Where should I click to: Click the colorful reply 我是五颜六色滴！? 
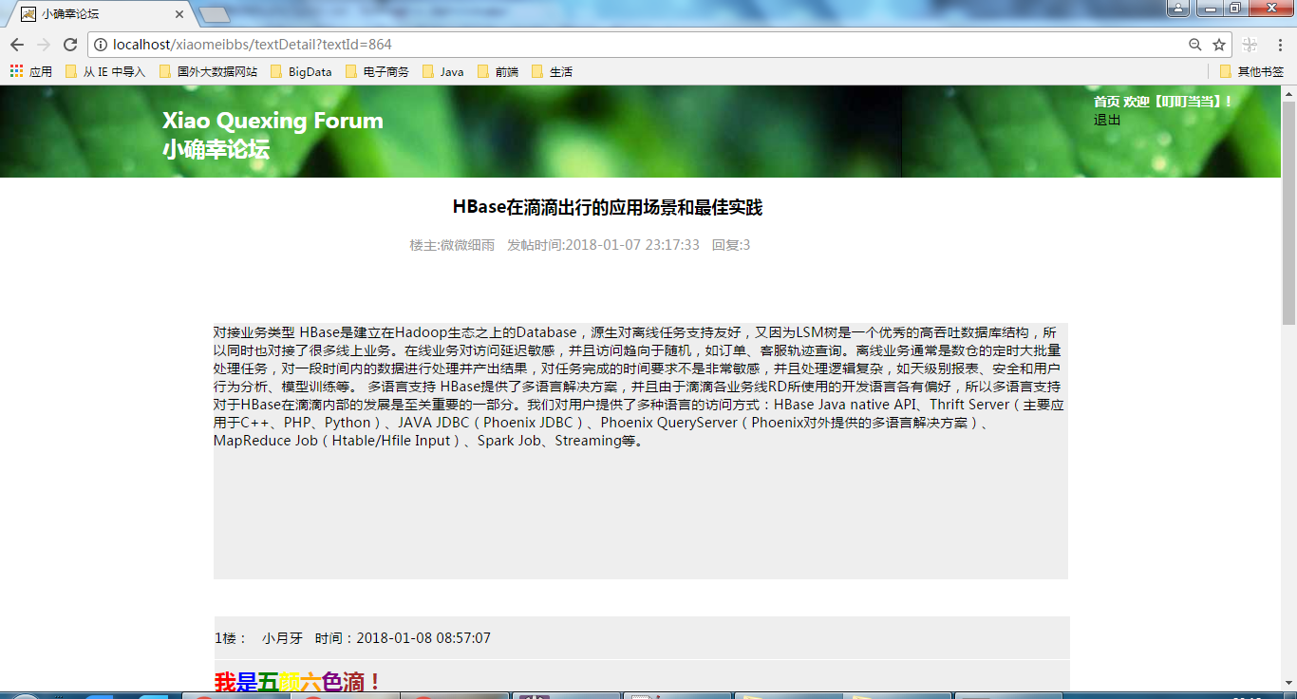[x=298, y=682]
